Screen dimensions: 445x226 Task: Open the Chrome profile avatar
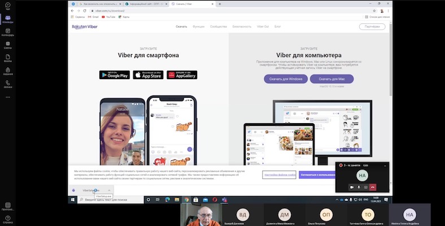click(382, 11)
